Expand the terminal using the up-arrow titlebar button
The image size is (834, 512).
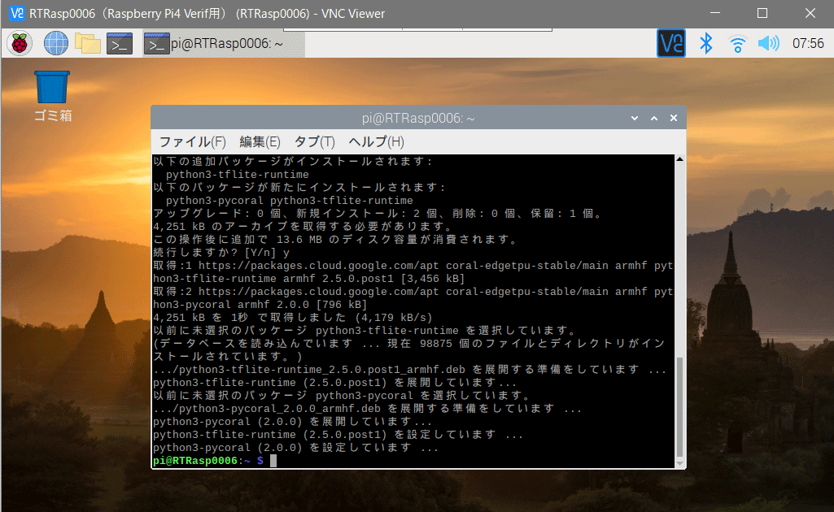[x=653, y=118]
